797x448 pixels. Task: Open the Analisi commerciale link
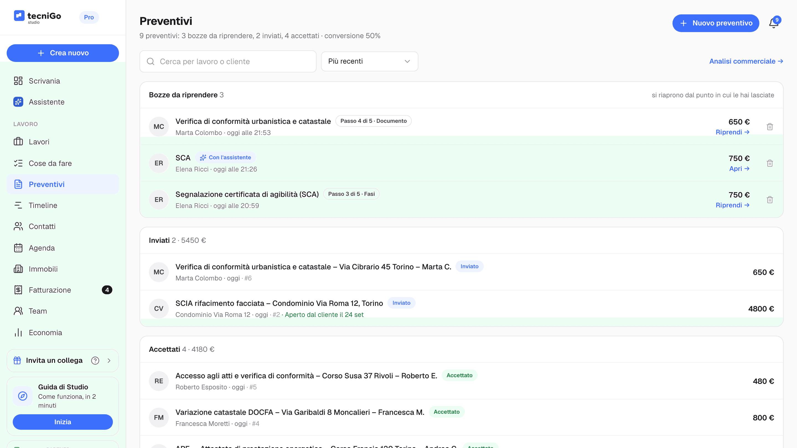746,61
